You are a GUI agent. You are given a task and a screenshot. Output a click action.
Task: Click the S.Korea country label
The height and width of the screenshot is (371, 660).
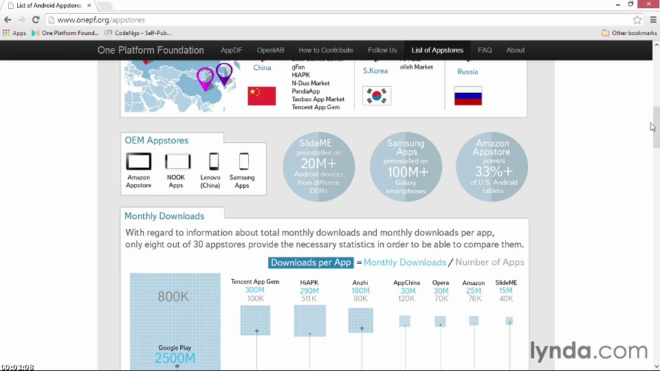375,71
